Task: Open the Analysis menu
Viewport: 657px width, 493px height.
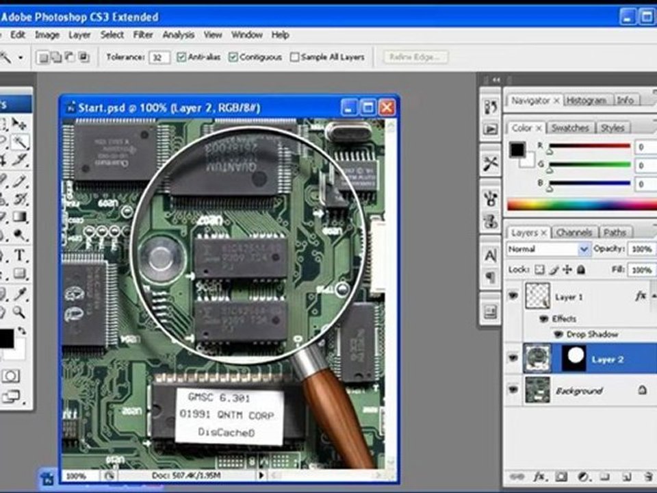Action: 179,35
